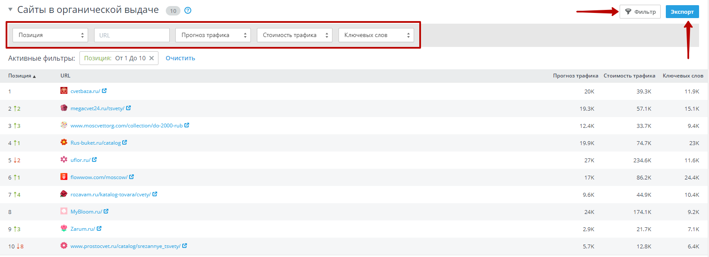Click the rozavam.ru favicon
The height and width of the screenshot is (257, 709).
64,194
